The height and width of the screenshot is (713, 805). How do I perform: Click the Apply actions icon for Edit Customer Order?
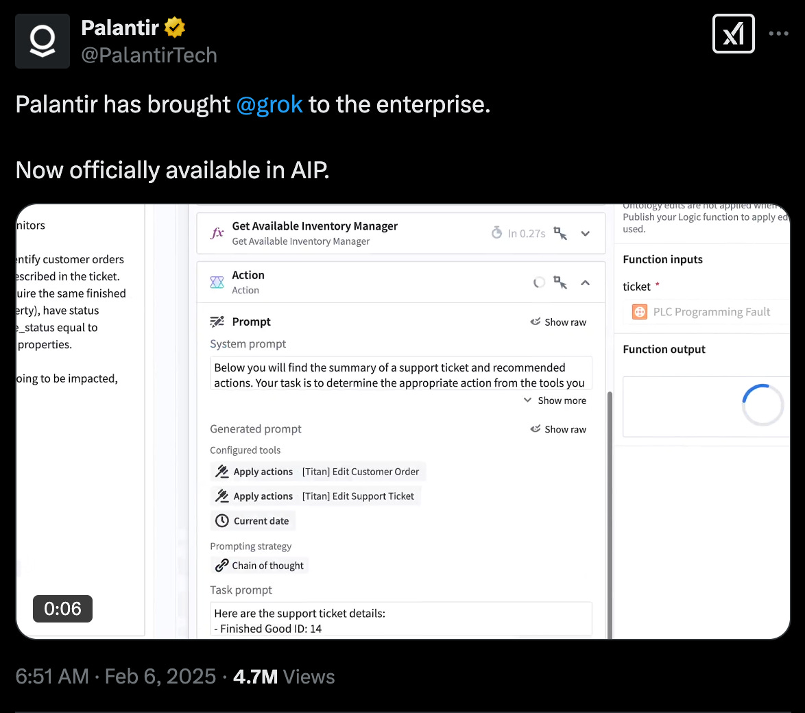tap(221, 471)
